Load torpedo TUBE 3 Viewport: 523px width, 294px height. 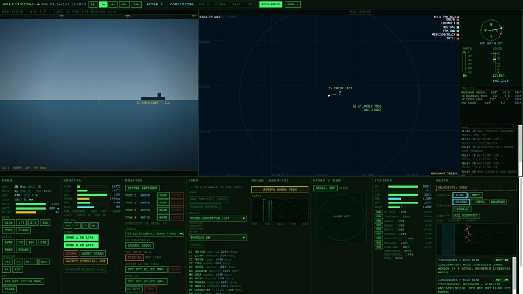[x=163, y=210]
